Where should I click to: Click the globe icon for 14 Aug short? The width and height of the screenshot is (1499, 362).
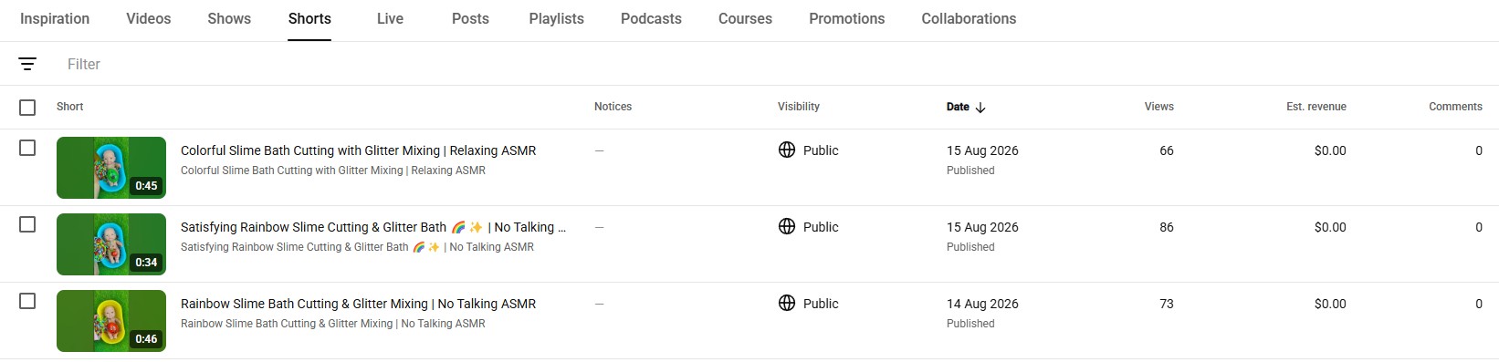click(x=787, y=303)
